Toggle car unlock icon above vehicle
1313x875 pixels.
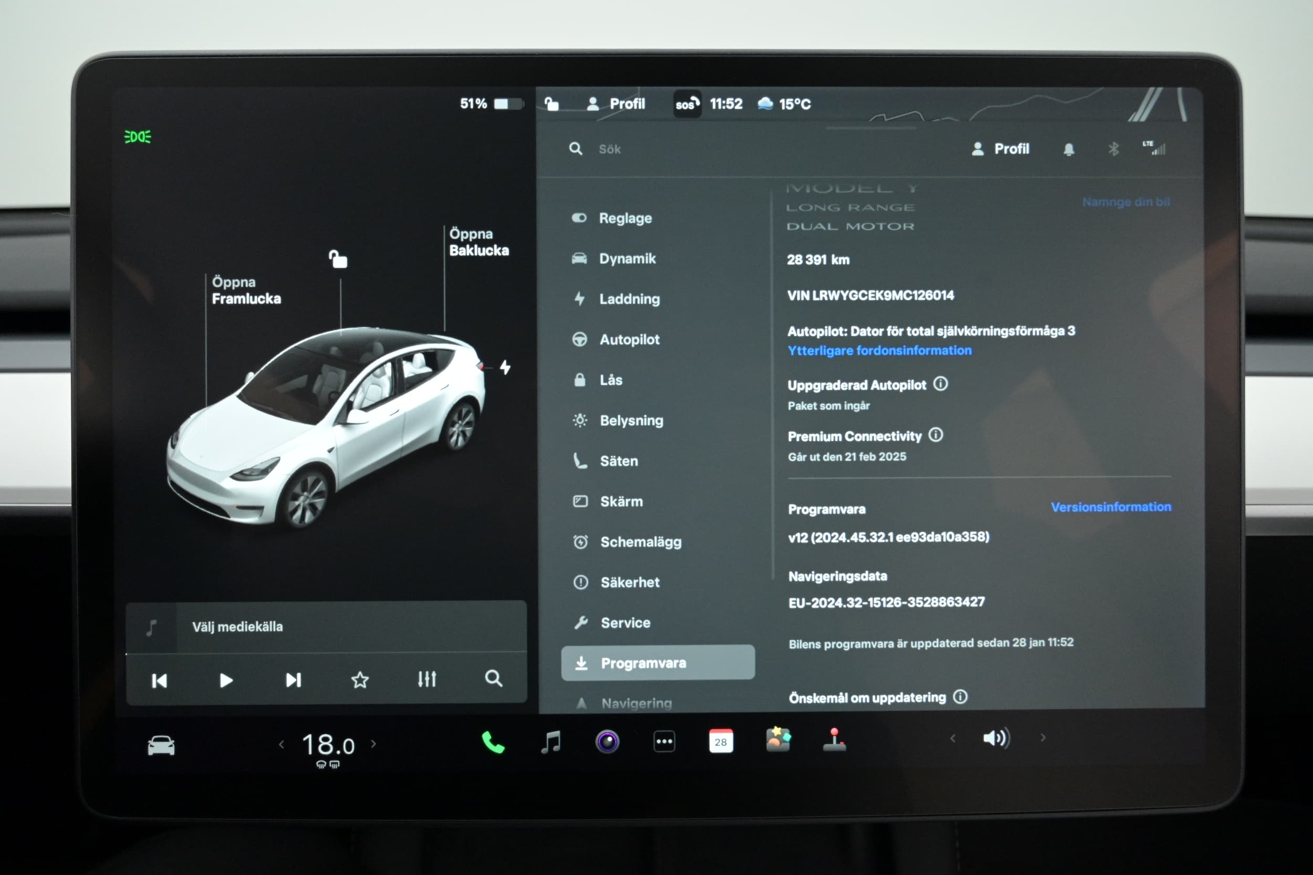(338, 259)
